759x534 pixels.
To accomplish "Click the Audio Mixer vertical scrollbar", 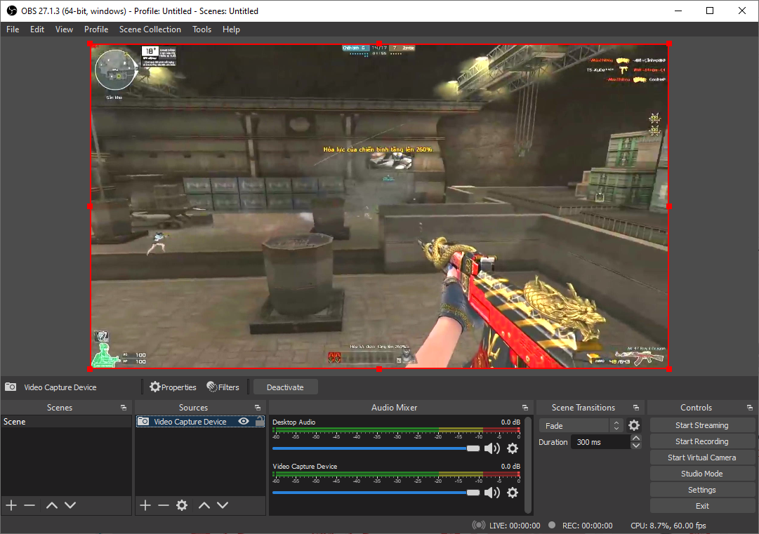I will click(x=529, y=465).
